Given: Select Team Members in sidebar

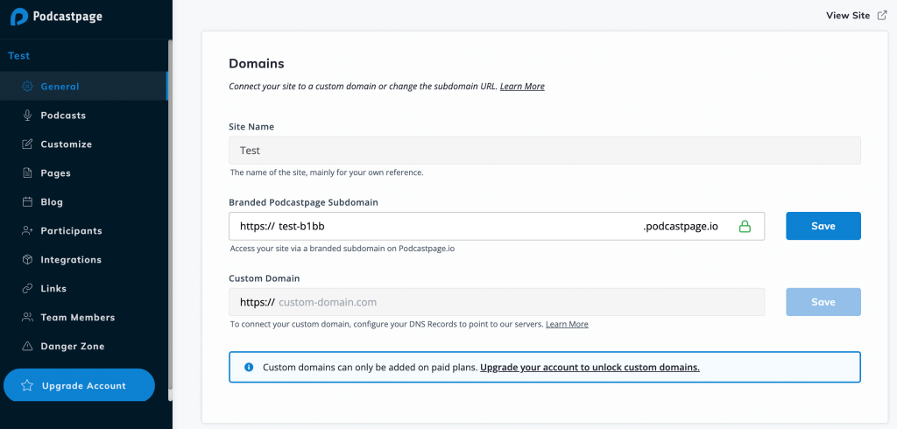Looking at the screenshot, I should pos(77,318).
